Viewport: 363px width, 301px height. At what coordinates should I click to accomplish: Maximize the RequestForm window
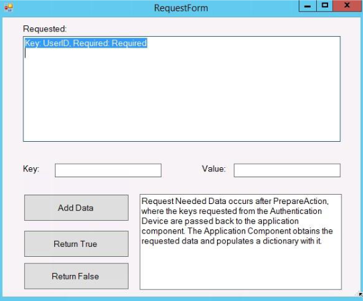click(x=325, y=6)
